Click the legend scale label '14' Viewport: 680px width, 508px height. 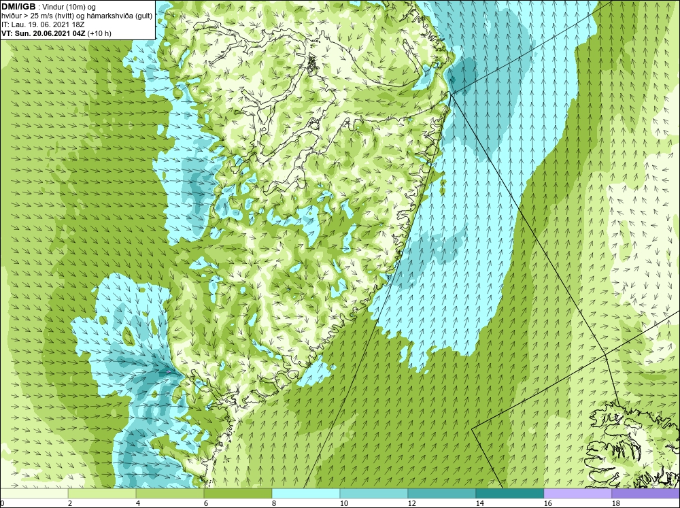point(479,503)
